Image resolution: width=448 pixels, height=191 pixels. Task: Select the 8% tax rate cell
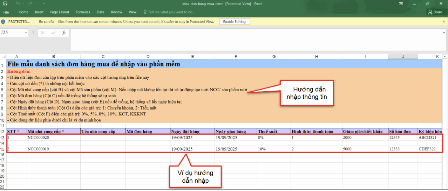[274, 137]
